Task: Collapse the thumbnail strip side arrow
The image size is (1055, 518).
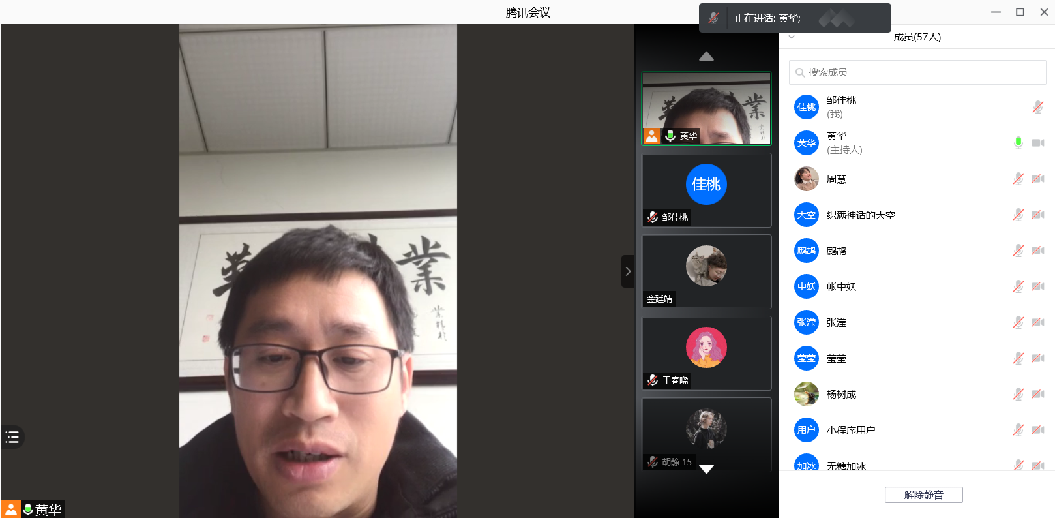Action: [x=628, y=271]
